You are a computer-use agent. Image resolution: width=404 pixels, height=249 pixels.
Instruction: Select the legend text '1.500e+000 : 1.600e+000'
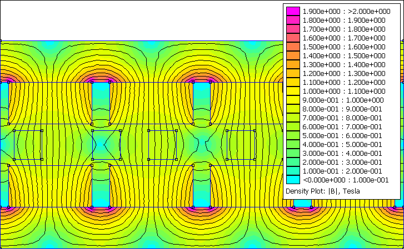tap(344, 47)
